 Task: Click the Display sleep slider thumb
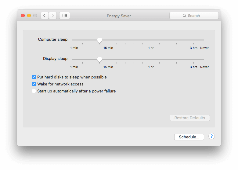(99, 60)
